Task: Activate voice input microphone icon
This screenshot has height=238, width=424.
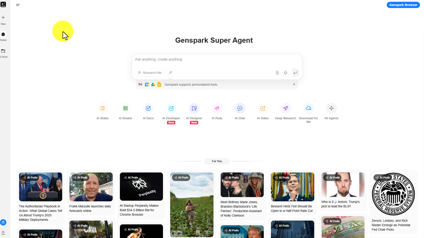Action: point(285,73)
